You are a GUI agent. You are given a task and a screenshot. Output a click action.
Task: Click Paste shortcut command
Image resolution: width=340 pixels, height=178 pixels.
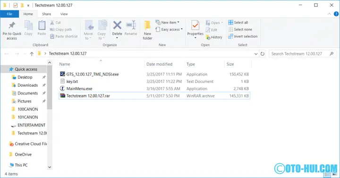tap(64, 36)
